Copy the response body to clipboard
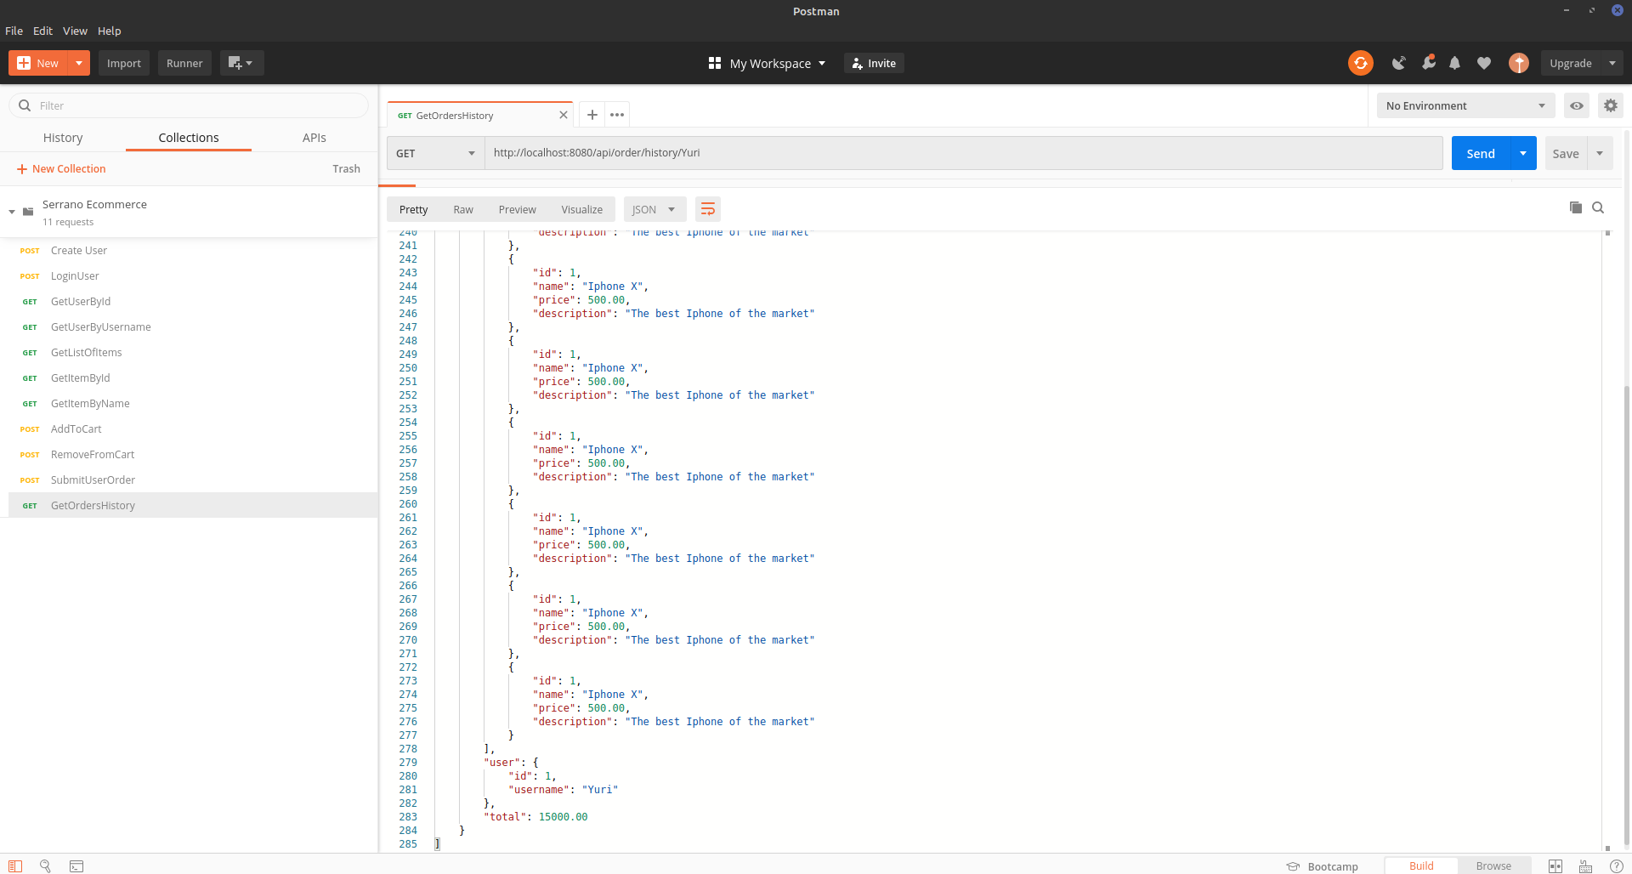This screenshot has width=1632, height=874. (x=1575, y=207)
